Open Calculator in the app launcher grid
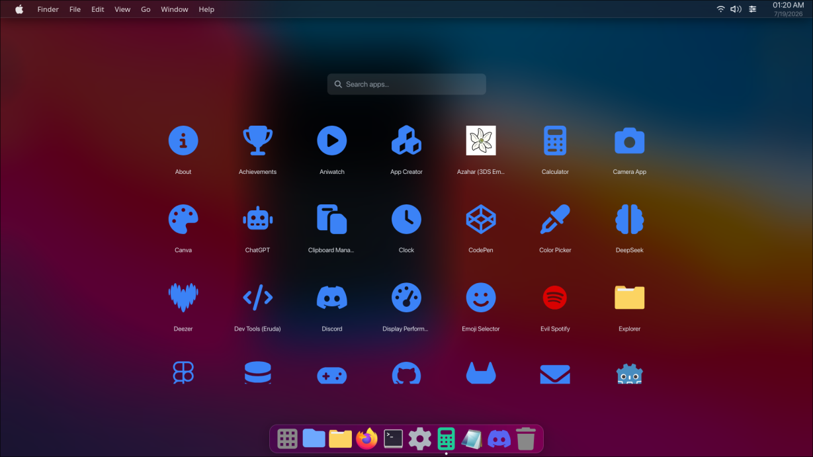Viewport: 813px width, 457px height. coord(555,141)
